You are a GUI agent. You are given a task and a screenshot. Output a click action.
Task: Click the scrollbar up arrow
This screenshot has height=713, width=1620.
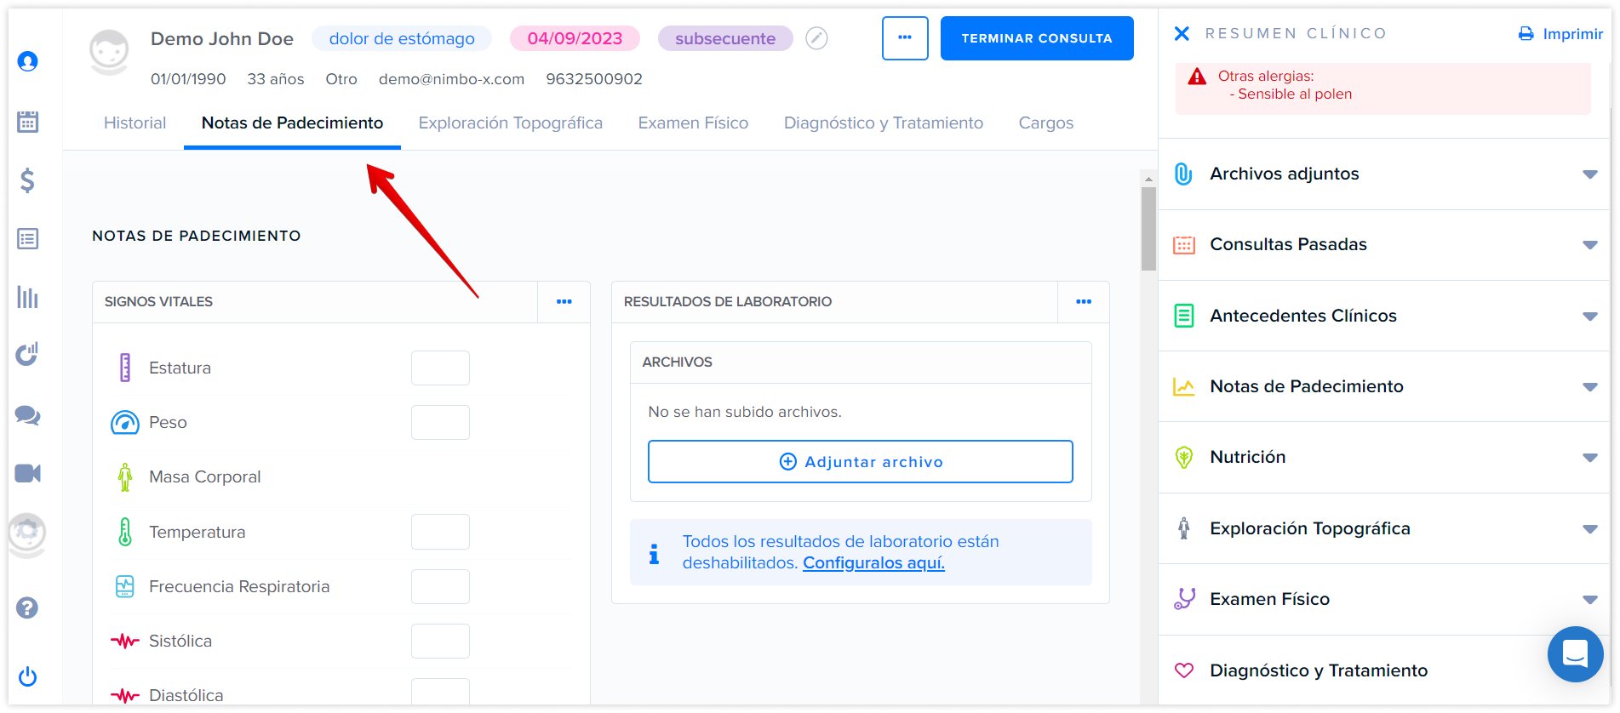pos(1148,179)
